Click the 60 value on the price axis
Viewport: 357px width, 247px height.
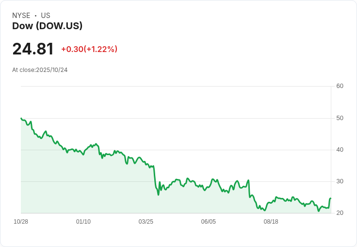pos(340,86)
